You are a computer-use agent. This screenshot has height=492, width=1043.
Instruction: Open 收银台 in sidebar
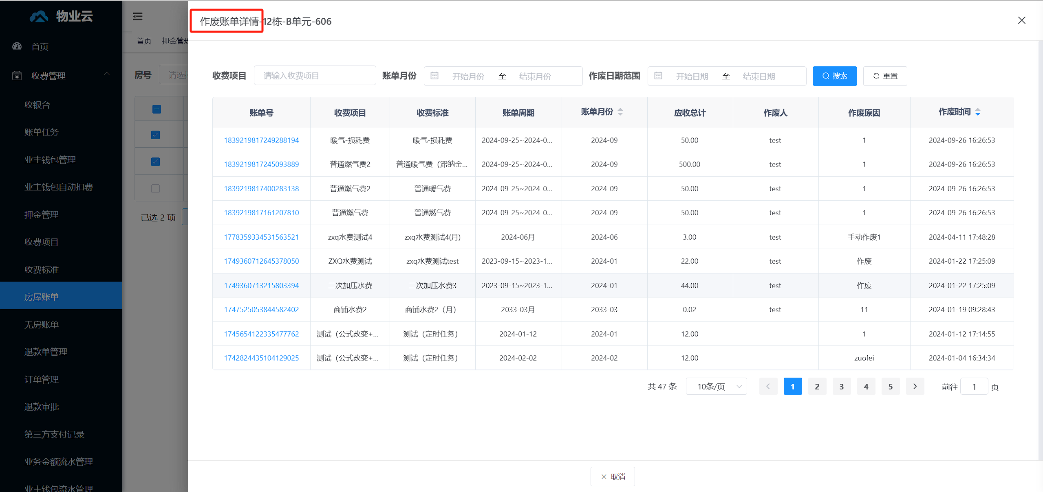click(37, 105)
